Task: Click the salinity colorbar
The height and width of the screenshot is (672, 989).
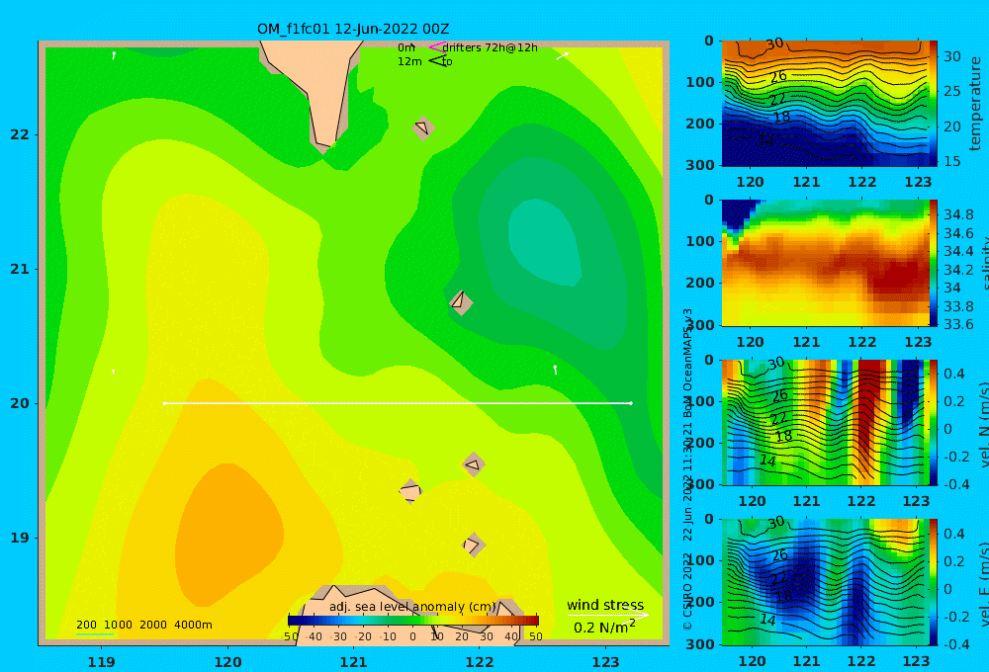Action: (x=933, y=263)
